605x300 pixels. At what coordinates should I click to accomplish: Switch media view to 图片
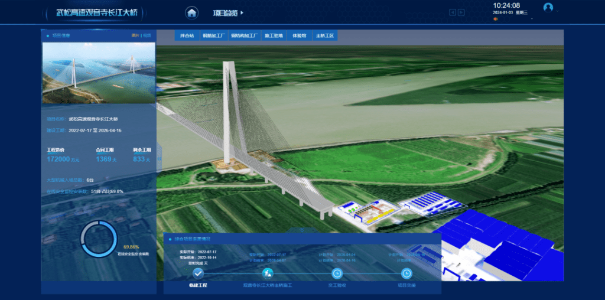(135, 35)
